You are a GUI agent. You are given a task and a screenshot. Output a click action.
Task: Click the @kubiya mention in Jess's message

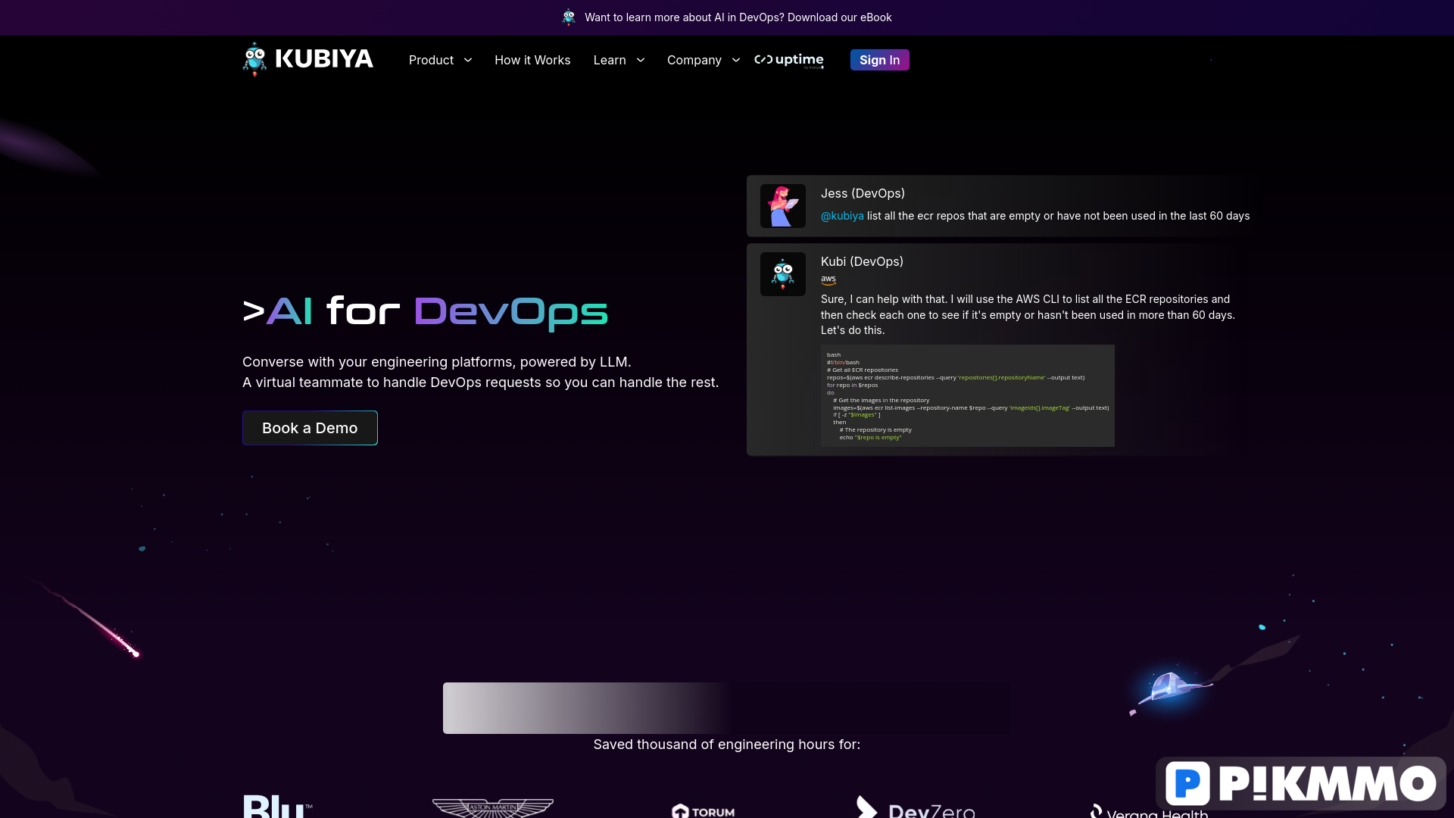(x=842, y=216)
